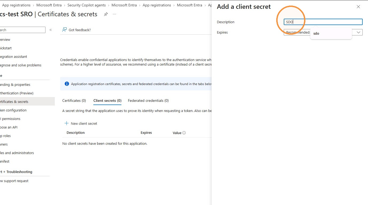
Task: Switch to the Federated credentials (0) tab
Action: coord(148,101)
